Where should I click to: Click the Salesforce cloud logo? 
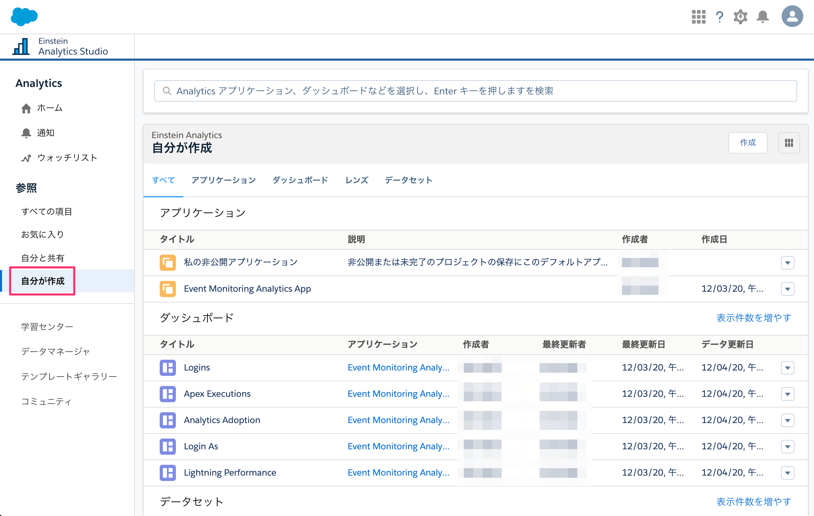point(24,16)
